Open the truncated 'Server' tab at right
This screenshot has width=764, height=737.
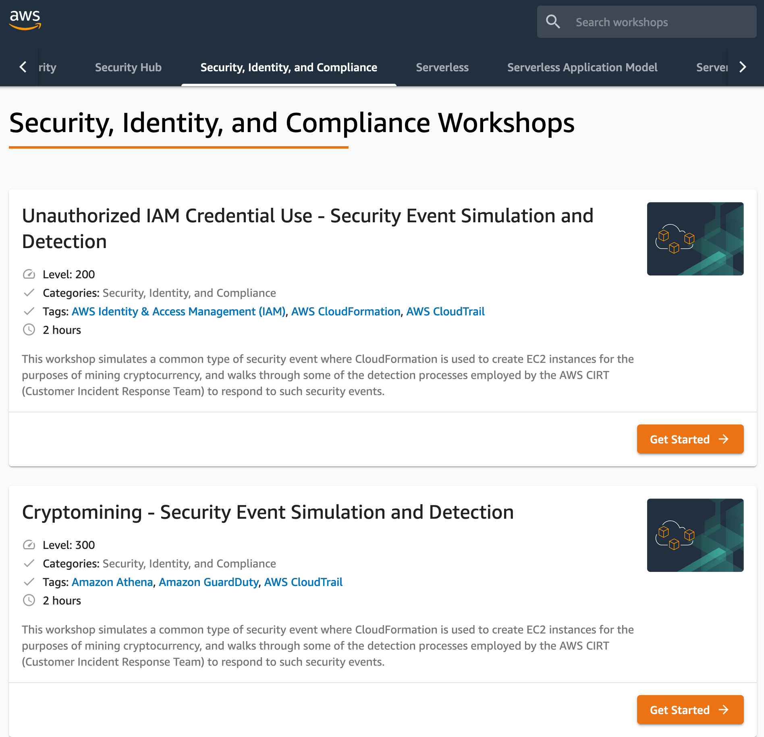pos(712,67)
